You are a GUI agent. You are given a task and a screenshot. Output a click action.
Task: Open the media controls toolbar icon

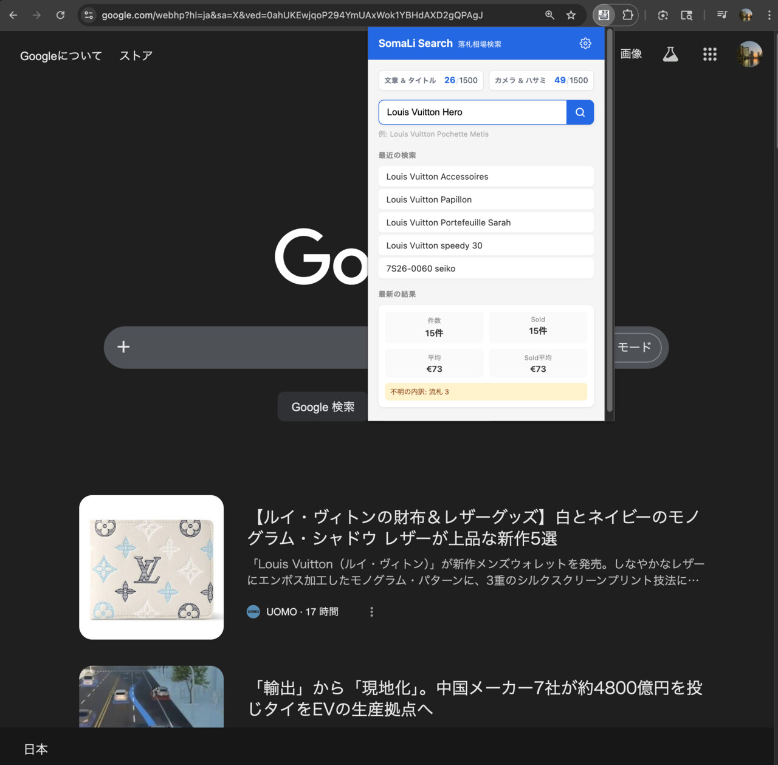click(x=722, y=15)
